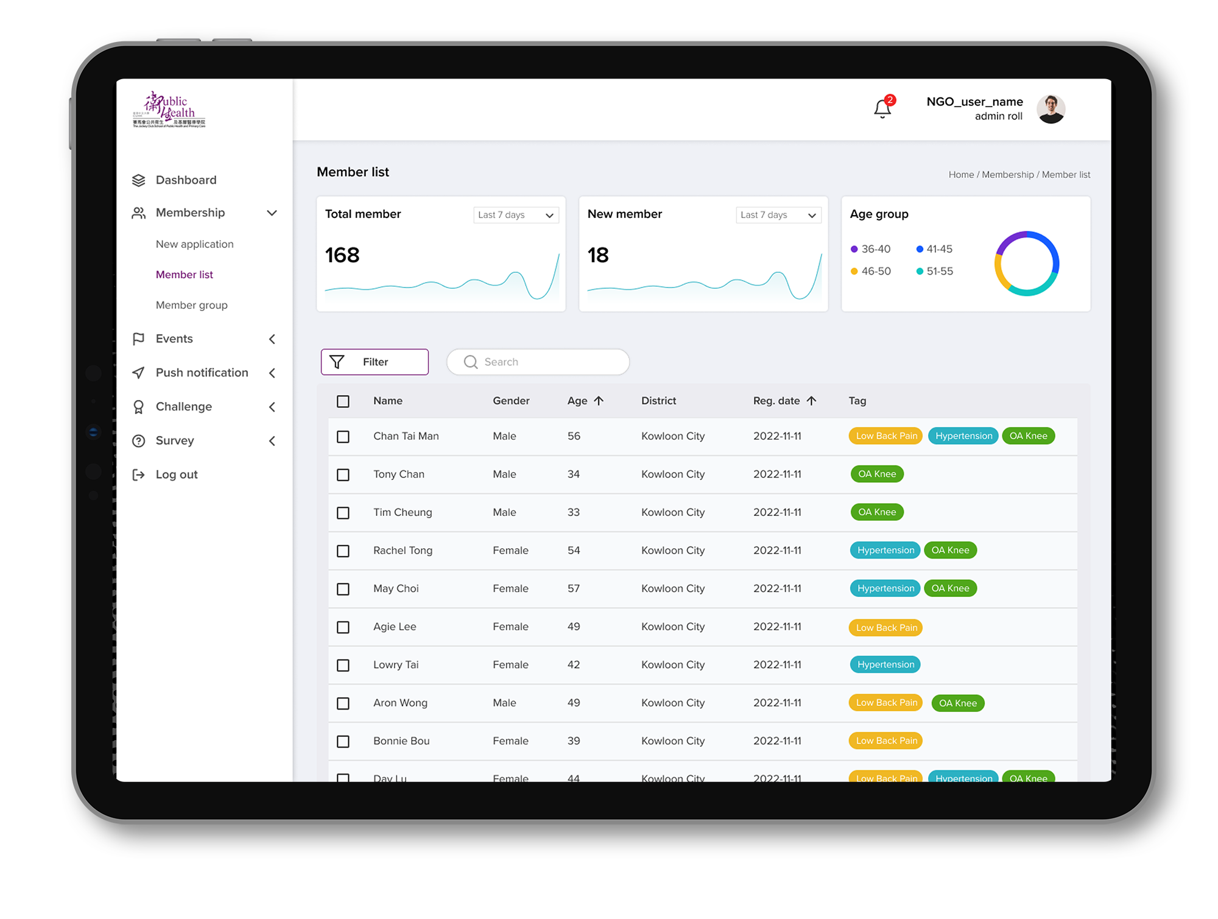
Task: Click the Challenge award ribbon icon
Action: point(139,407)
